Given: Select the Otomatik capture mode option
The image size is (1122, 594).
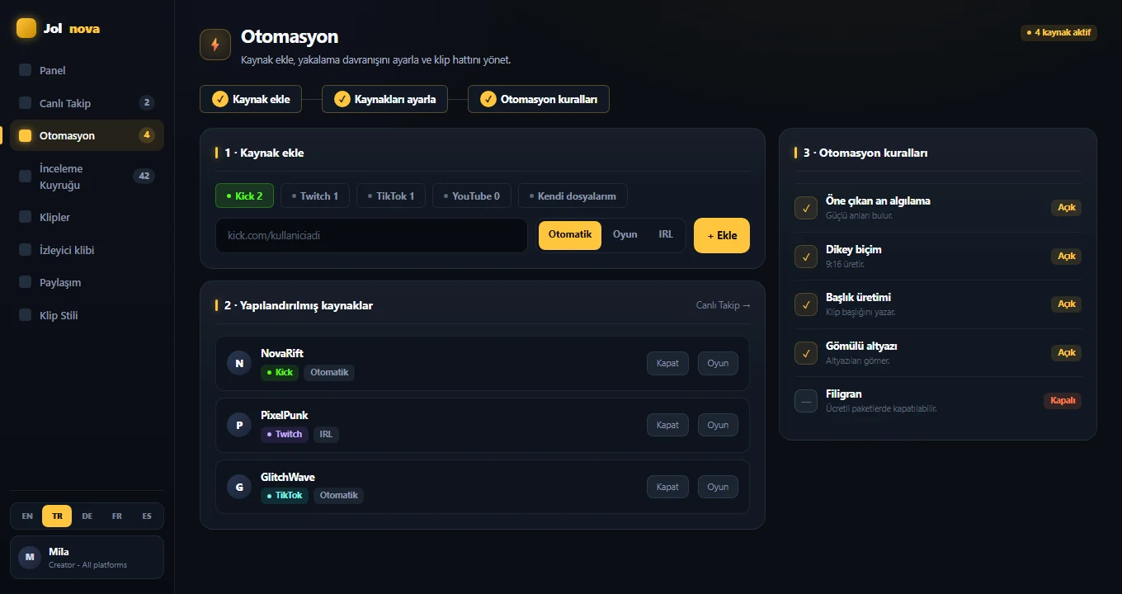Looking at the screenshot, I should [570, 235].
